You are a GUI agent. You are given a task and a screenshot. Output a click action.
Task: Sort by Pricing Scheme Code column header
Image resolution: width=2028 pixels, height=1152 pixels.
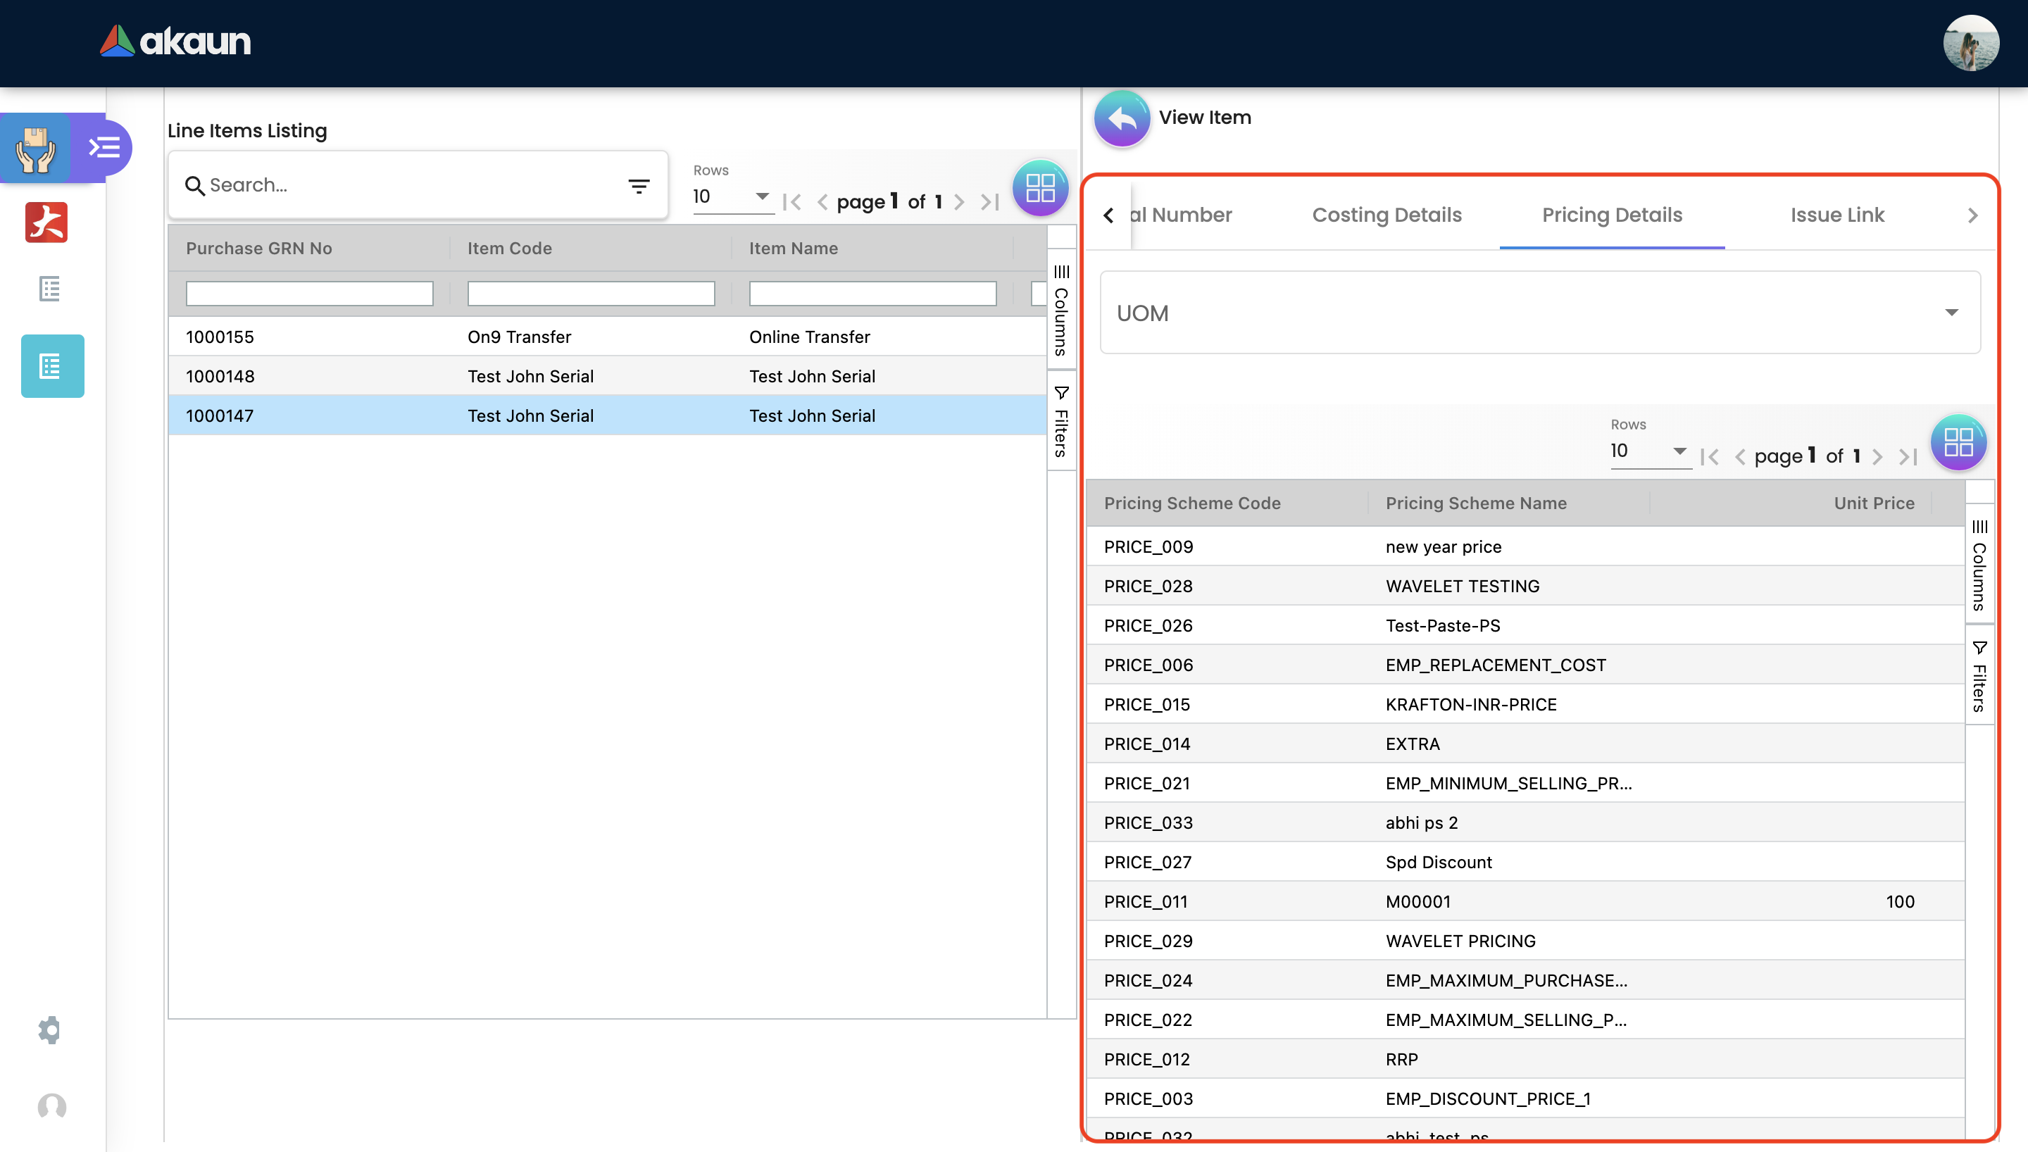(x=1192, y=503)
